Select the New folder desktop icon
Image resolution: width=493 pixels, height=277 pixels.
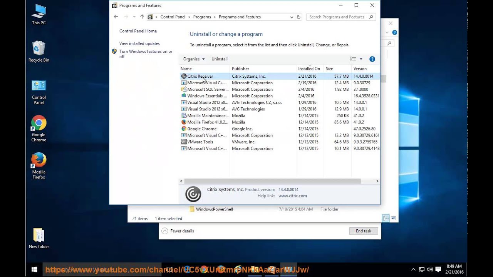(x=39, y=239)
